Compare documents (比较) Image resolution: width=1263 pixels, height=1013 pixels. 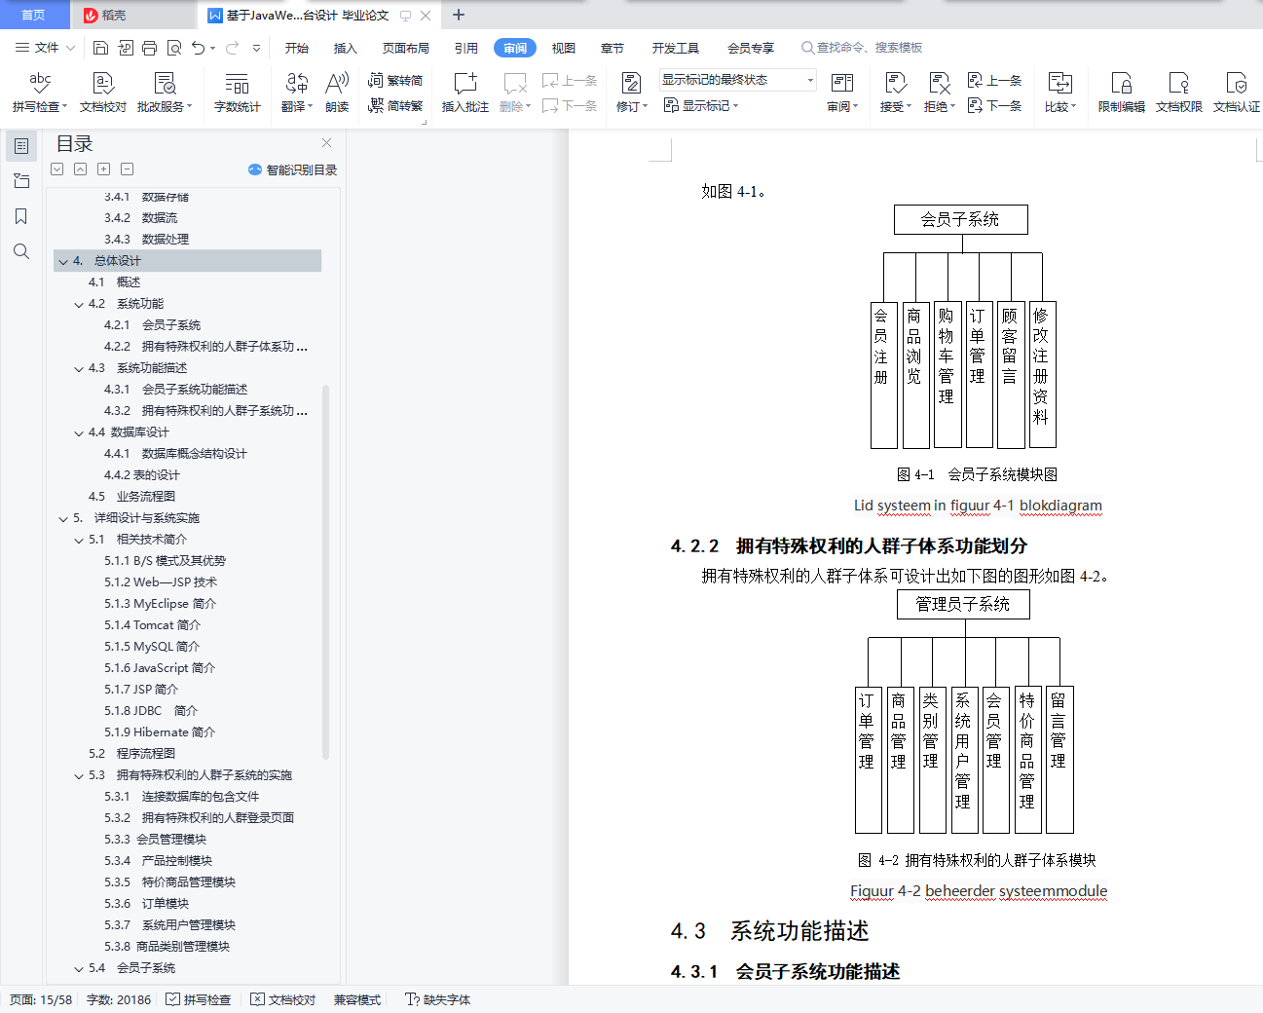1060,93
